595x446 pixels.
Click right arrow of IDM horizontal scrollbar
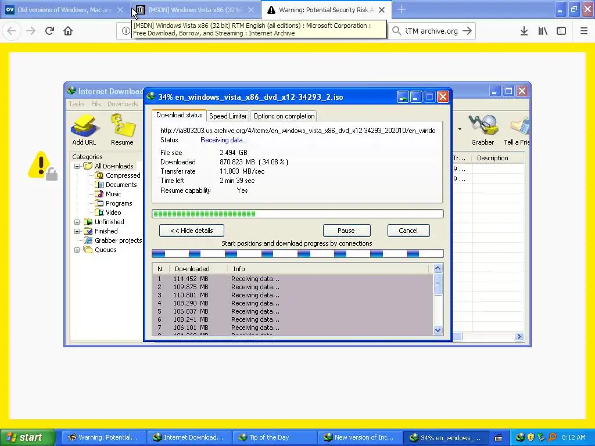click(519, 336)
